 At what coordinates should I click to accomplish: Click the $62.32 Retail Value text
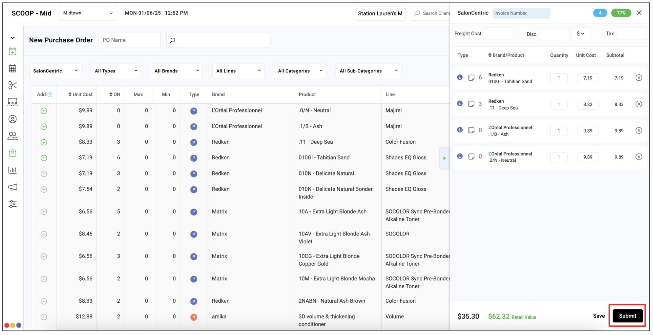tap(512, 316)
